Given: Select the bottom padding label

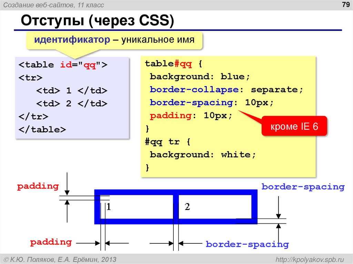Looking at the screenshot, I should pos(52,242).
